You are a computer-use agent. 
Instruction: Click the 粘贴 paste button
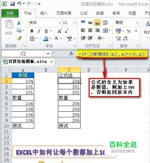[9, 28]
